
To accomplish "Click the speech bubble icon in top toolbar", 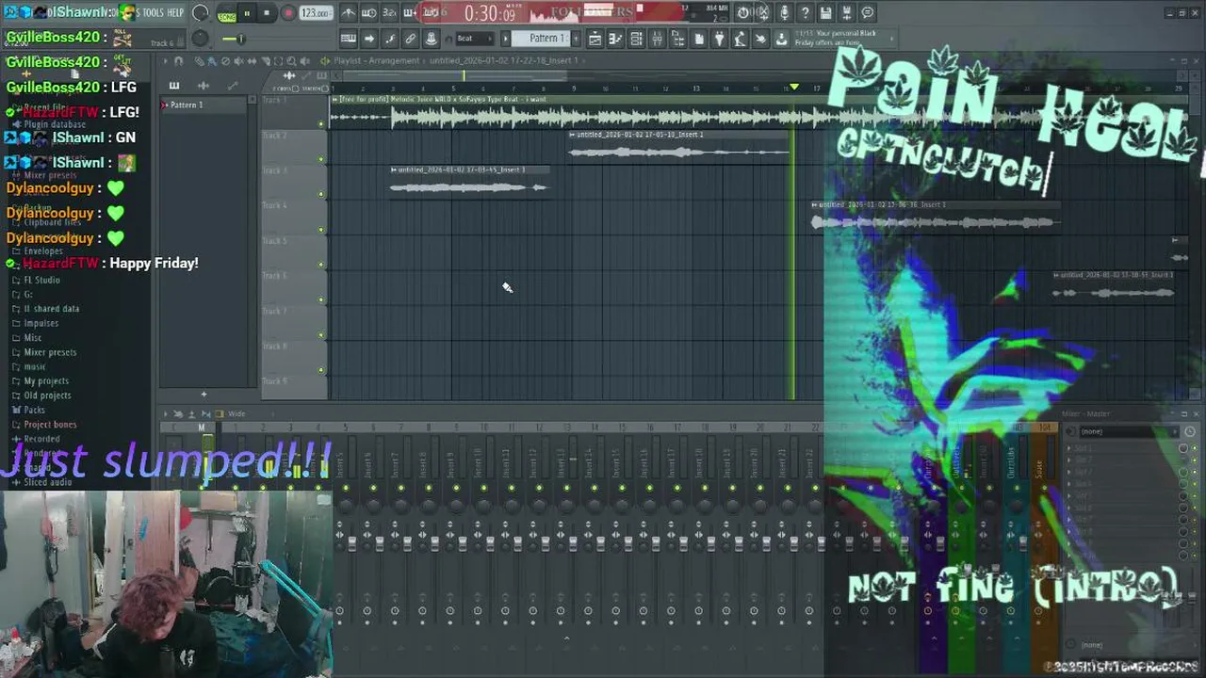I will [x=868, y=13].
